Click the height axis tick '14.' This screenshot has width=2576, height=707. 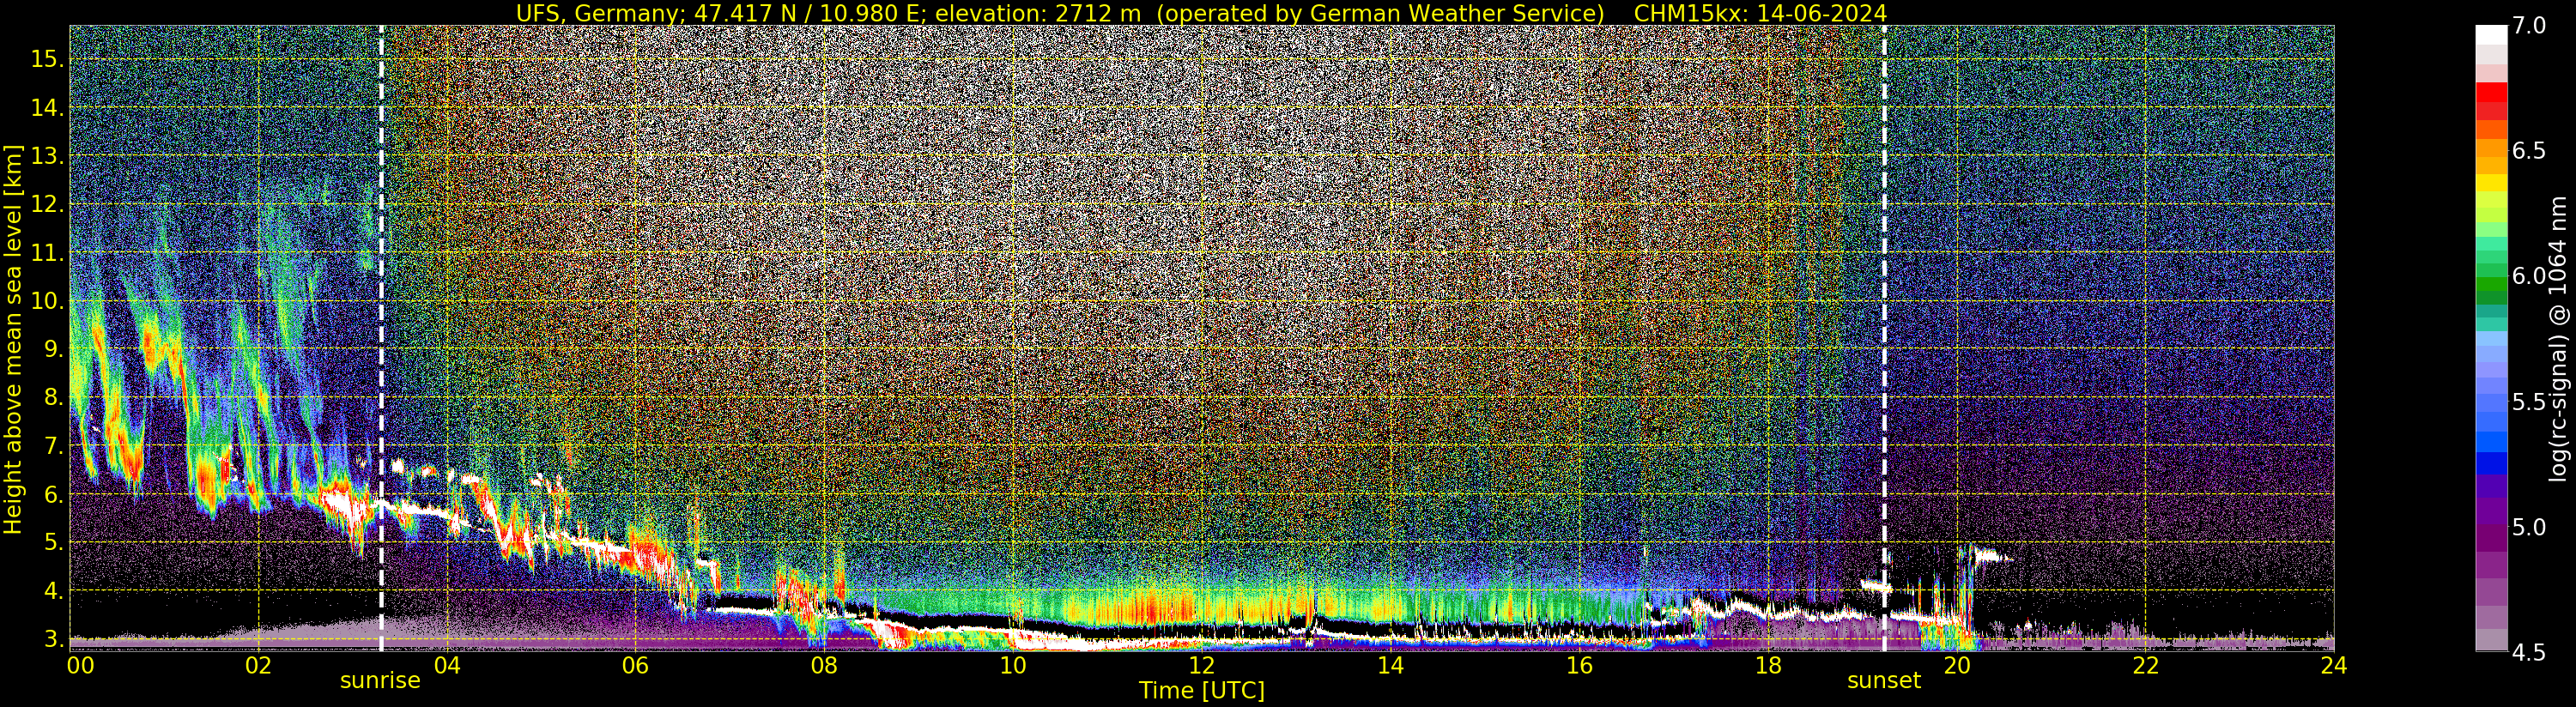click(x=47, y=109)
